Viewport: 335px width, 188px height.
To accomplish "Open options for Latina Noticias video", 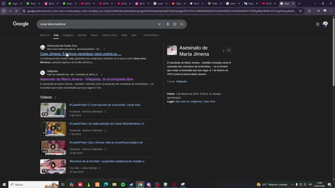I will [x=100, y=168].
